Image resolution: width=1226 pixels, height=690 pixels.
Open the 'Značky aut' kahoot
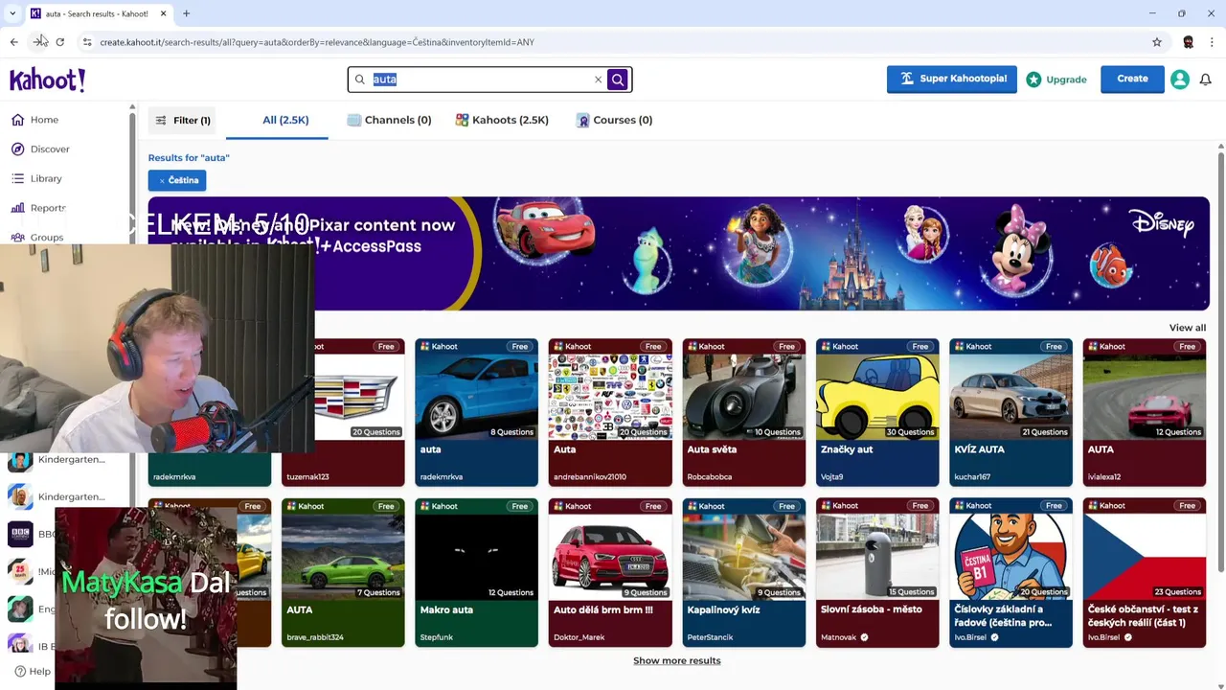coord(877,412)
